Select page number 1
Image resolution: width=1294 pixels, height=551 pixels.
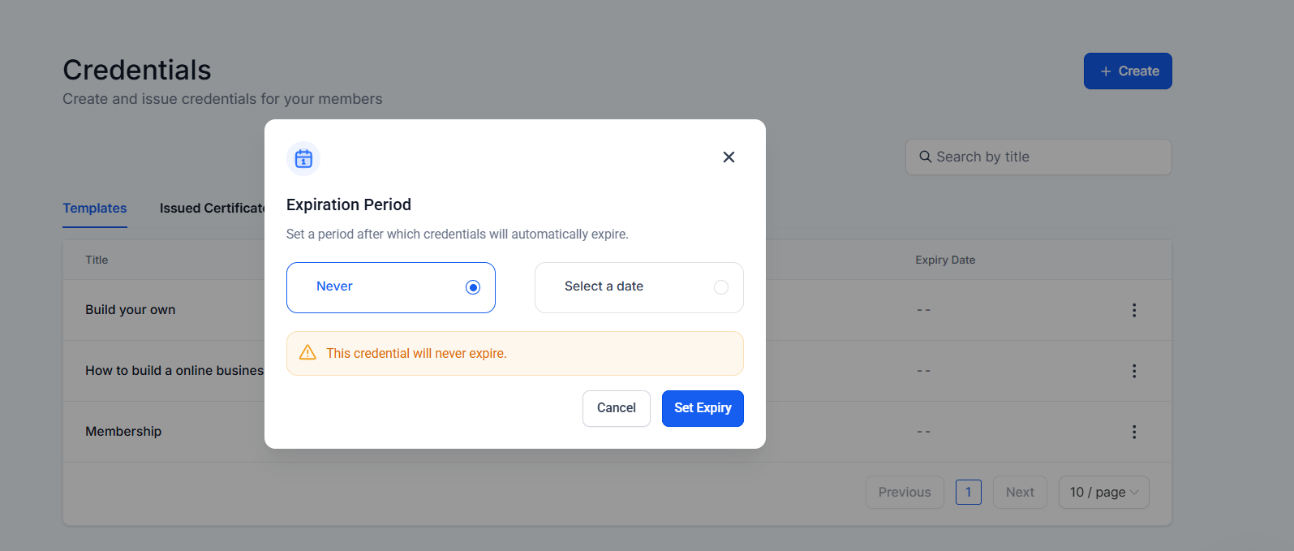(x=968, y=493)
